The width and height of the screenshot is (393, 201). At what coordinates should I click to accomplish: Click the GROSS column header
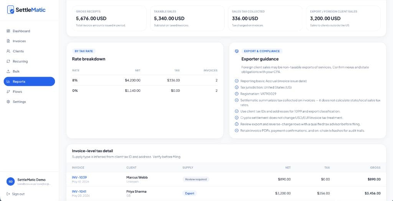pyautogui.click(x=375, y=168)
